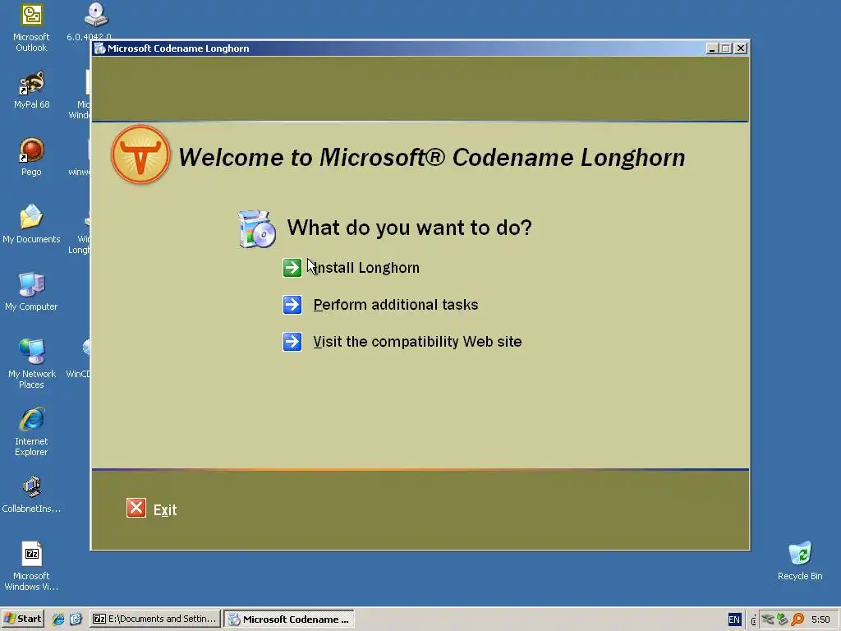This screenshot has height=631, width=841.
Task: Click the orange magnifier tray icon
Action: 797,619
